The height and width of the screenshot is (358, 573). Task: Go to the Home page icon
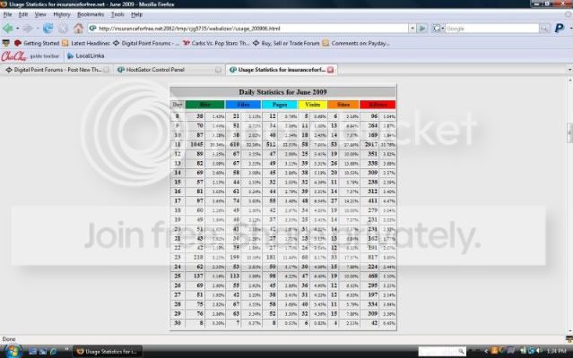(x=78, y=28)
